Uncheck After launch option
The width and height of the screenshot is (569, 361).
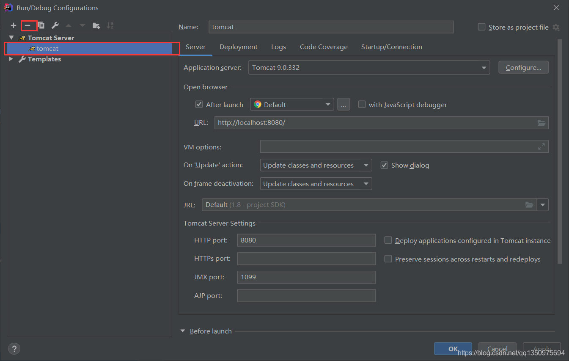pos(199,105)
